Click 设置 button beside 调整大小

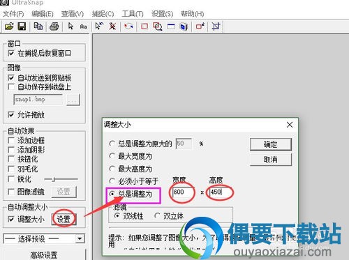pyautogui.click(x=64, y=219)
